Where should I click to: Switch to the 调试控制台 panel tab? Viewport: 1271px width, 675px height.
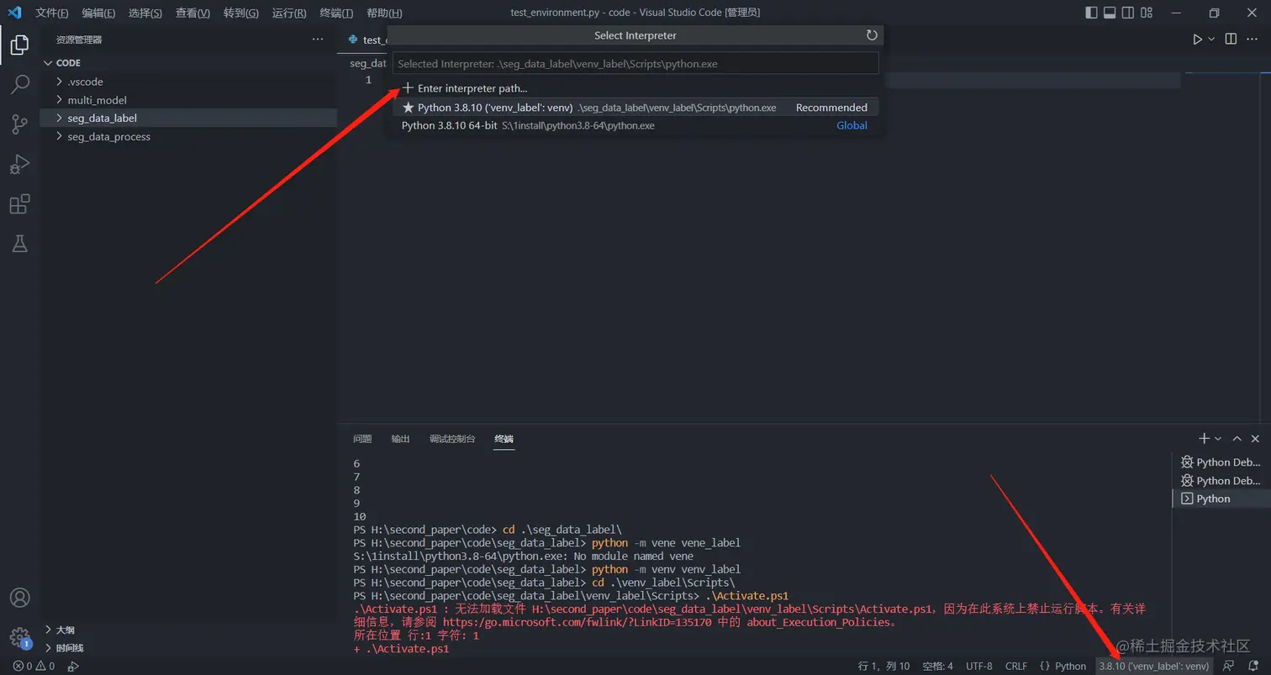point(452,439)
